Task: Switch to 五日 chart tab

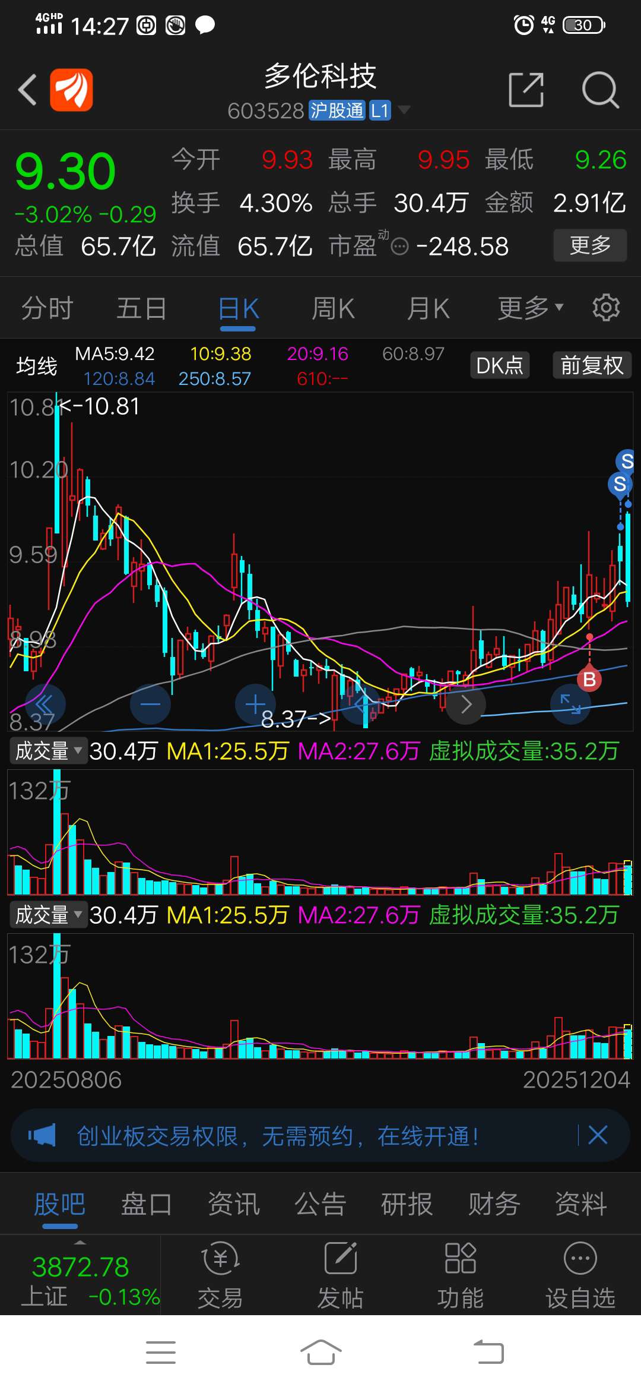Action: 141,308
